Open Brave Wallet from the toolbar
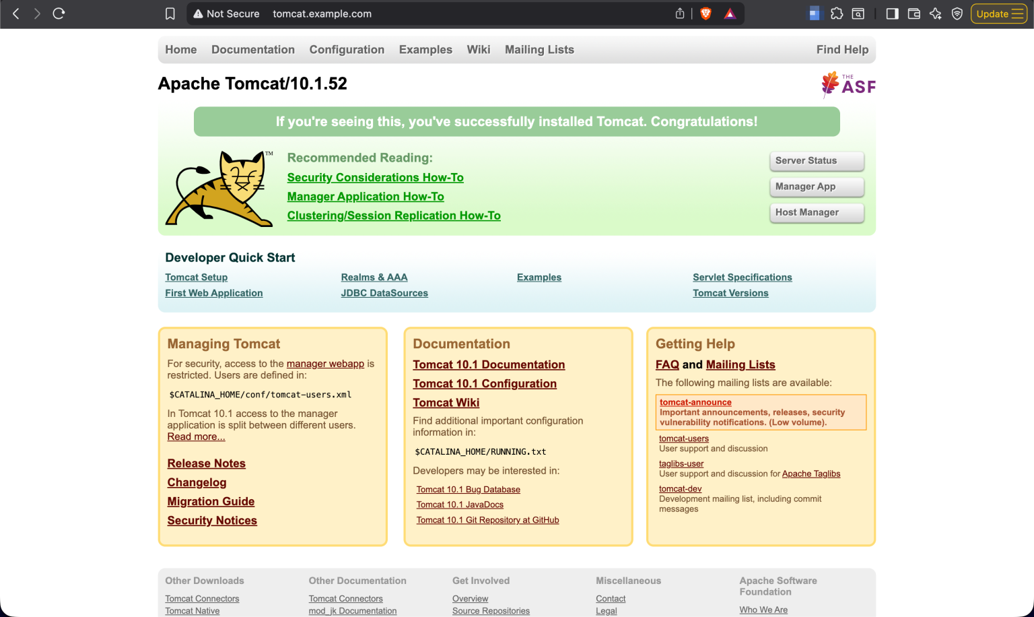The height and width of the screenshot is (617, 1034). (x=914, y=13)
